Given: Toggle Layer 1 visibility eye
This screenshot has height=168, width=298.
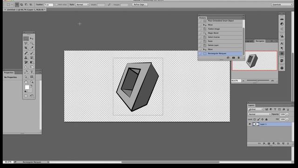Looking at the screenshot, I should click(250, 124).
